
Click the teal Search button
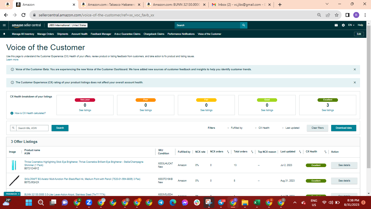60,128
